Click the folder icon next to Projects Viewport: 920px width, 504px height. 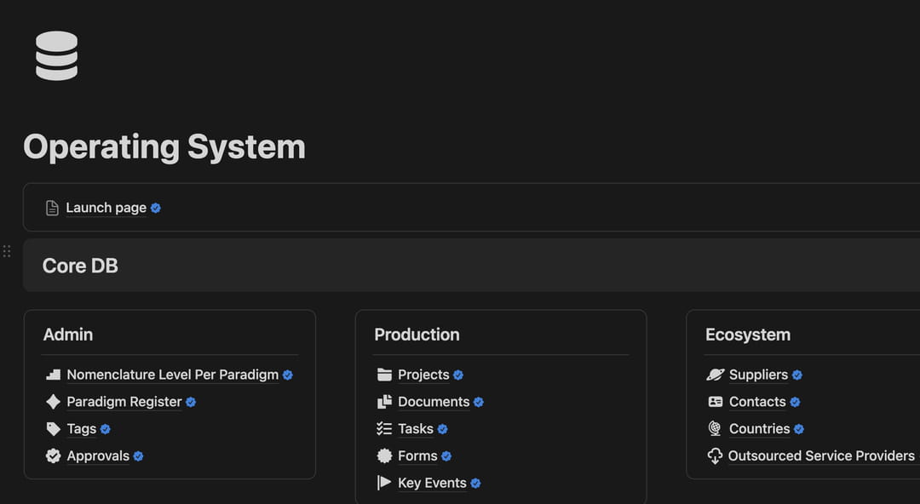(384, 375)
